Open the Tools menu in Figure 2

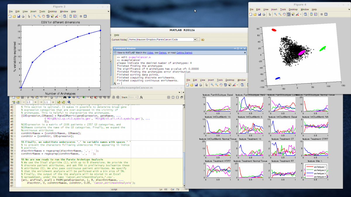point(42,11)
